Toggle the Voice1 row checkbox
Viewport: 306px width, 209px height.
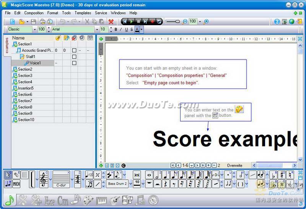tap(74, 63)
